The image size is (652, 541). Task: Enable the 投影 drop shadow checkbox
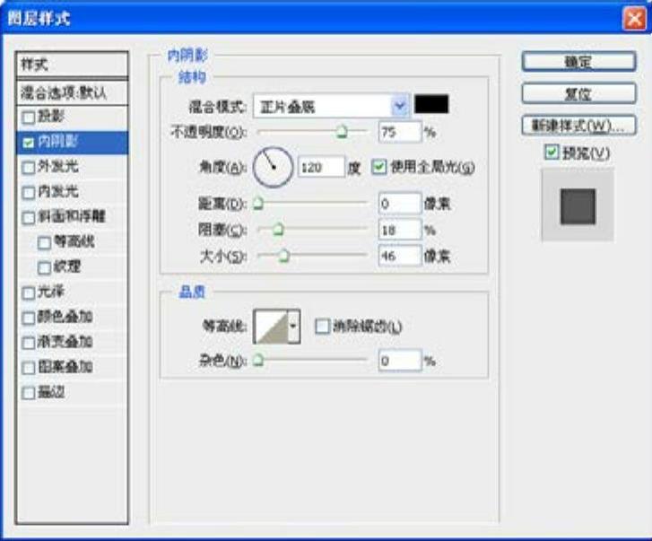point(29,118)
